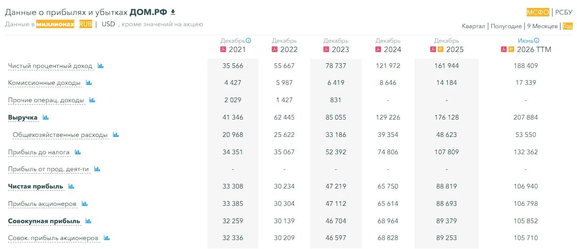
Task: Select the 2025 column header
Action: pyautogui.click(x=455, y=50)
